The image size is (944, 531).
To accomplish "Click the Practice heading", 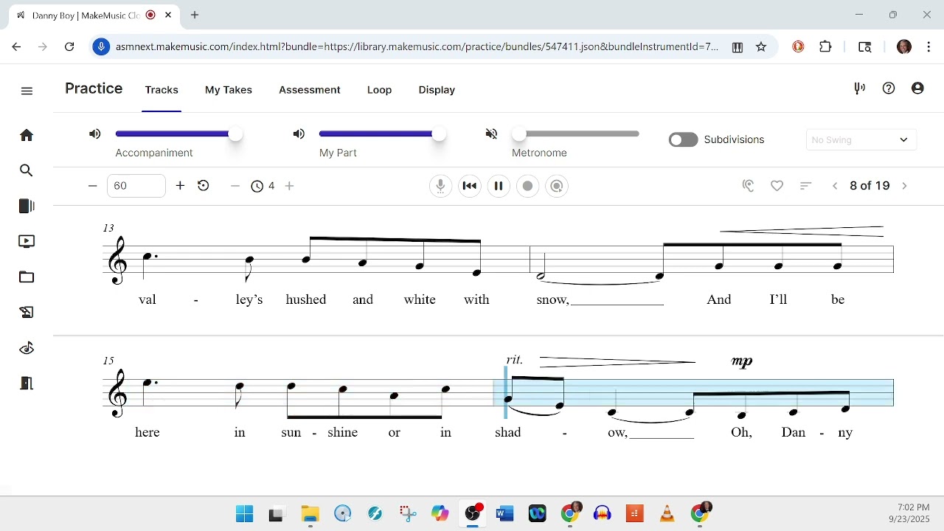I will (94, 88).
